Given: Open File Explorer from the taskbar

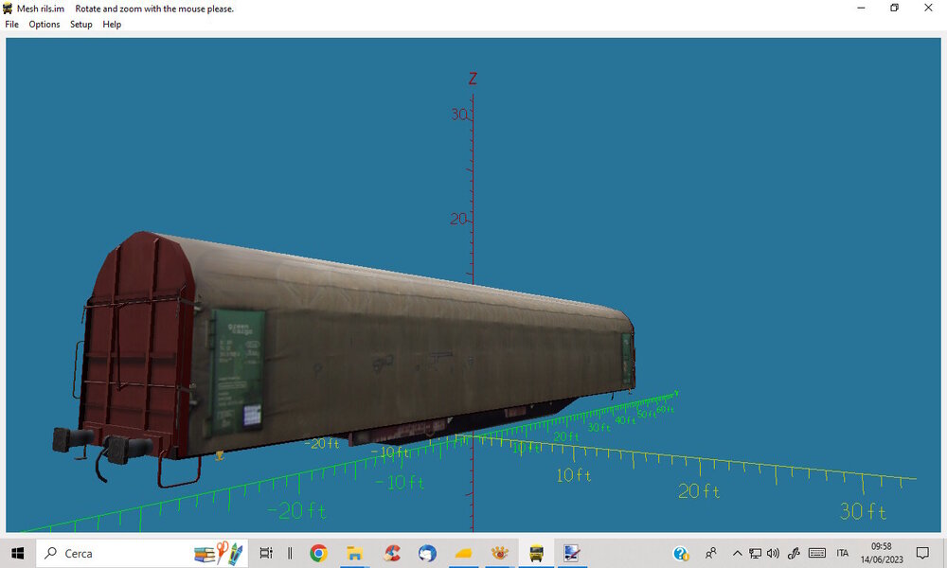Looking at the screenshot, I should [354, 553].
